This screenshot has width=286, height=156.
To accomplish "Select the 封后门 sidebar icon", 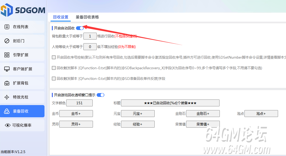I will pos(7,41).
